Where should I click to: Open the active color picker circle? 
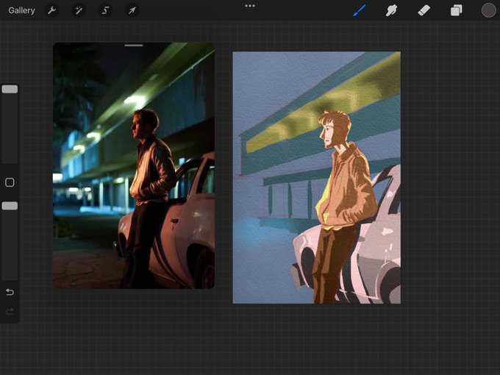click(488, 10)
